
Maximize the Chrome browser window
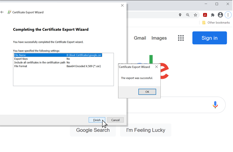click(217, 4)
